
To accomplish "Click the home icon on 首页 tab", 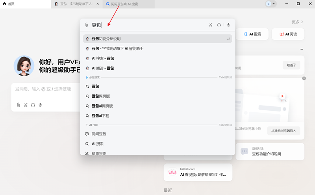I will [4, 4].
